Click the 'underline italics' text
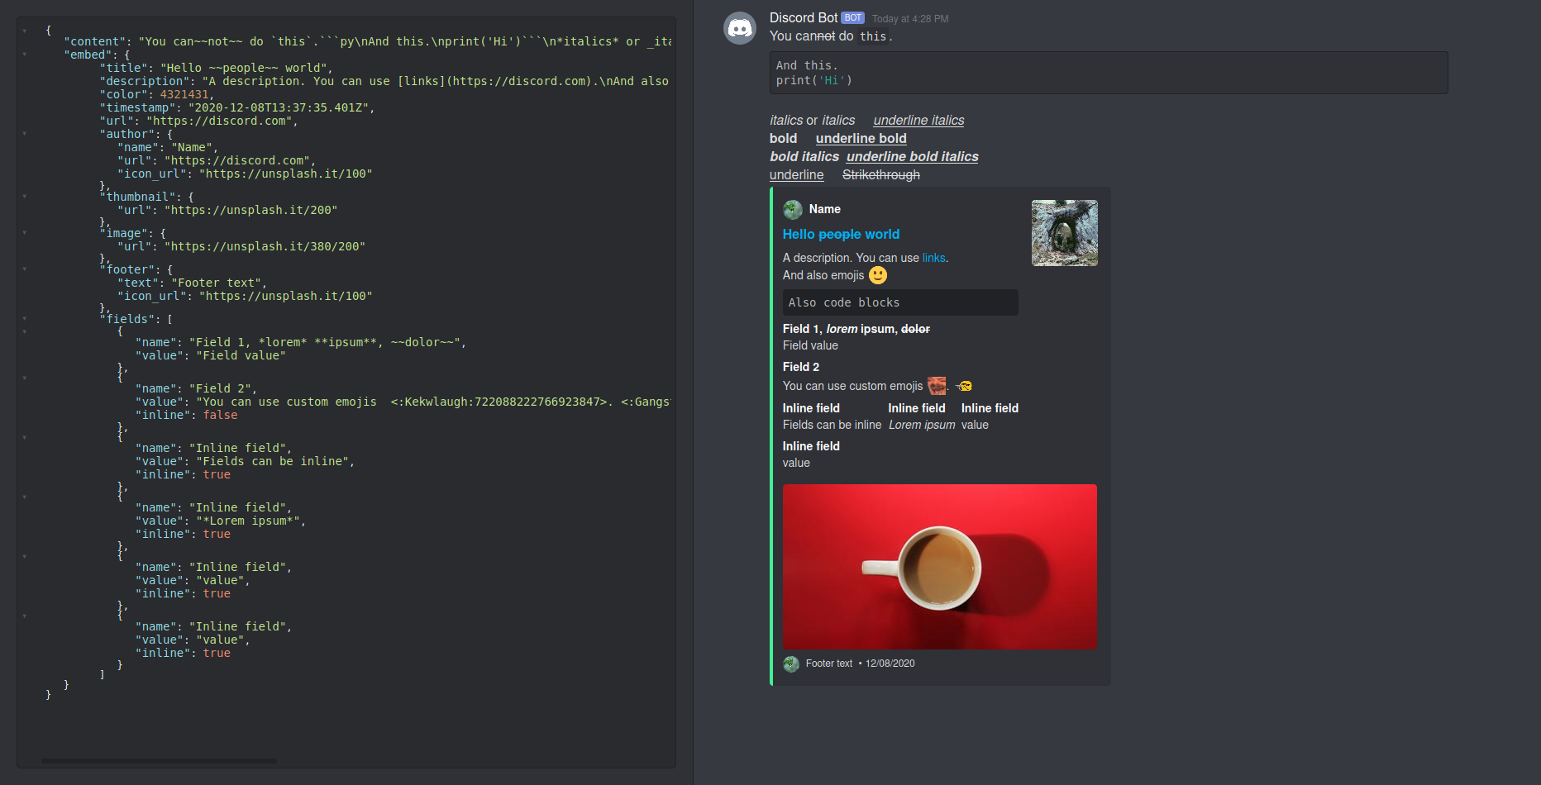 918,121
